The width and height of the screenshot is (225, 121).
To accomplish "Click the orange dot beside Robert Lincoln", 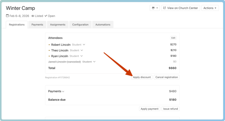I will click(49, 45).
